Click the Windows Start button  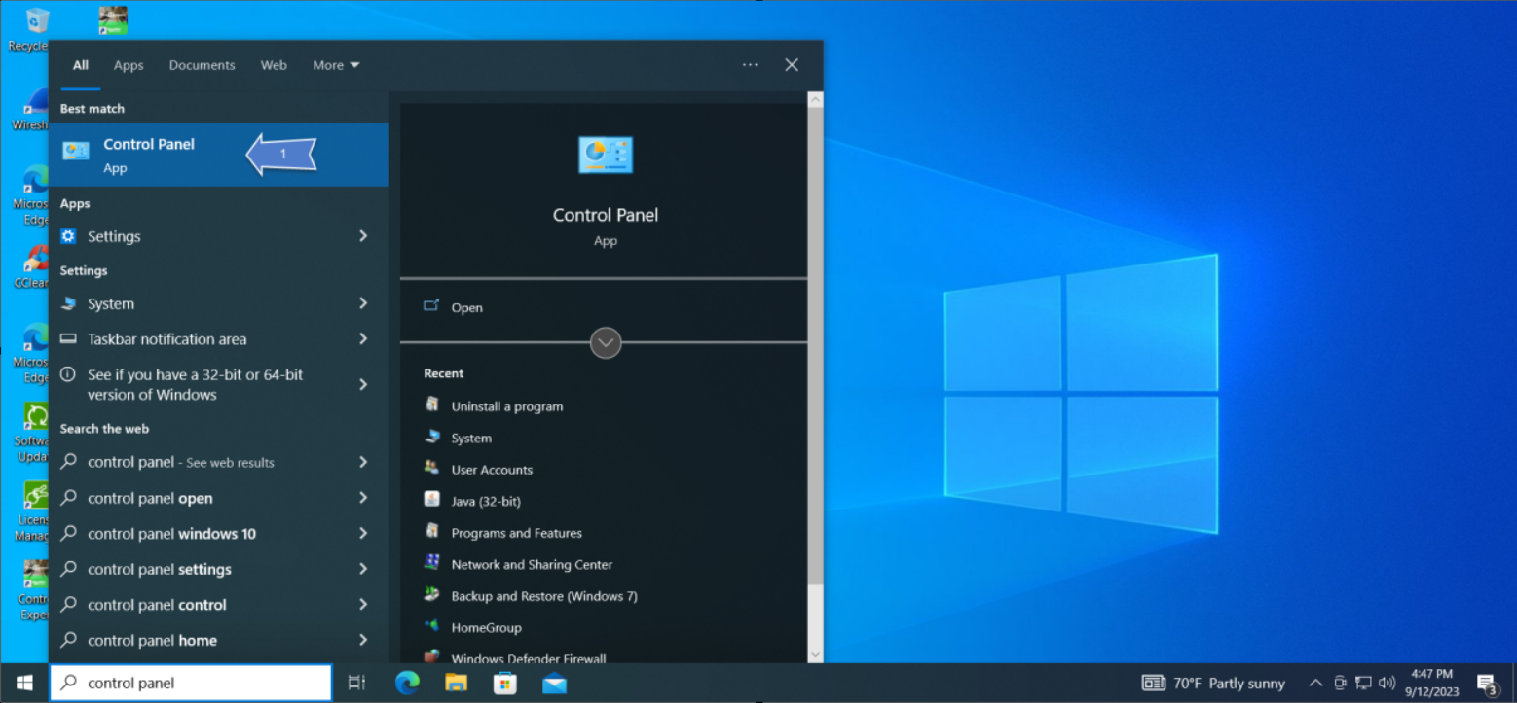click(x=24, y=683)
